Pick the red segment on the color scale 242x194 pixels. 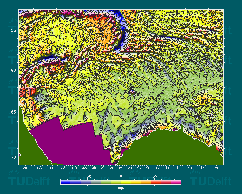pyautogui.click(x=156, y=182)
